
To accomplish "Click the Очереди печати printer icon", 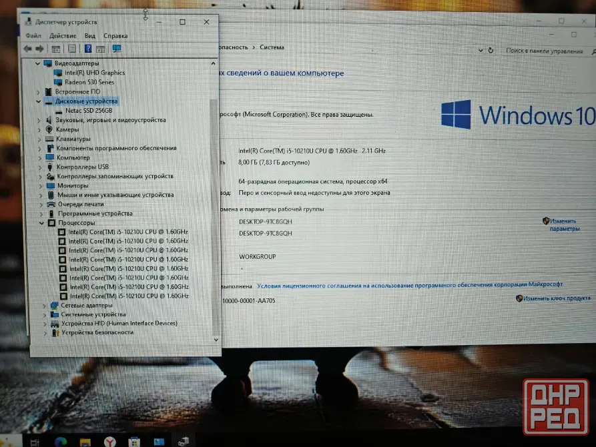I will (51, 204).
